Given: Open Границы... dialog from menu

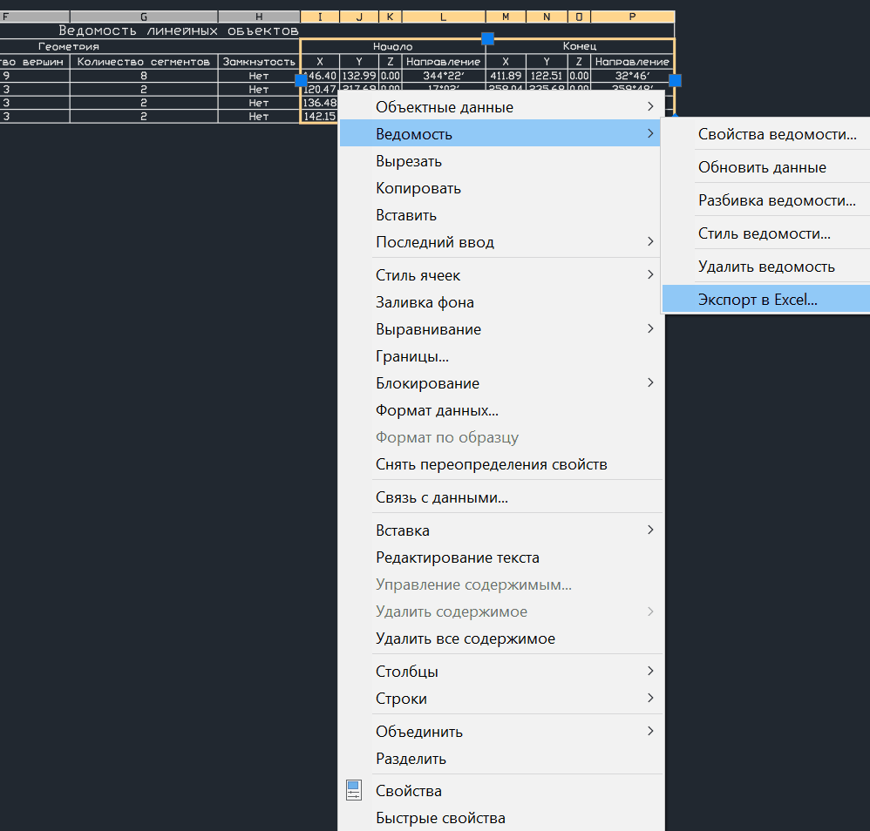Looking at the screenshot, I should tap(412, 356).
